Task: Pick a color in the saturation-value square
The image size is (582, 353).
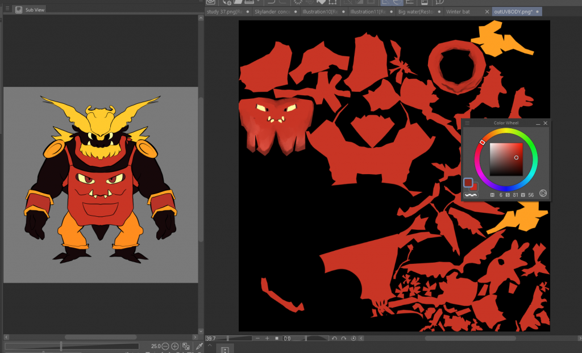Action: (x=506, y=159)
